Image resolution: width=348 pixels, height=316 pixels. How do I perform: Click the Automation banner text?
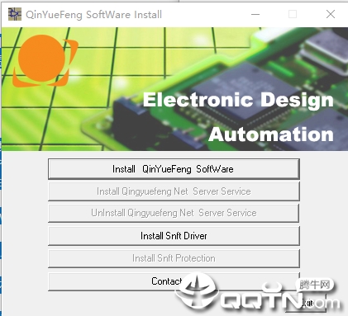pyautogui.click(x=271, y=134)
